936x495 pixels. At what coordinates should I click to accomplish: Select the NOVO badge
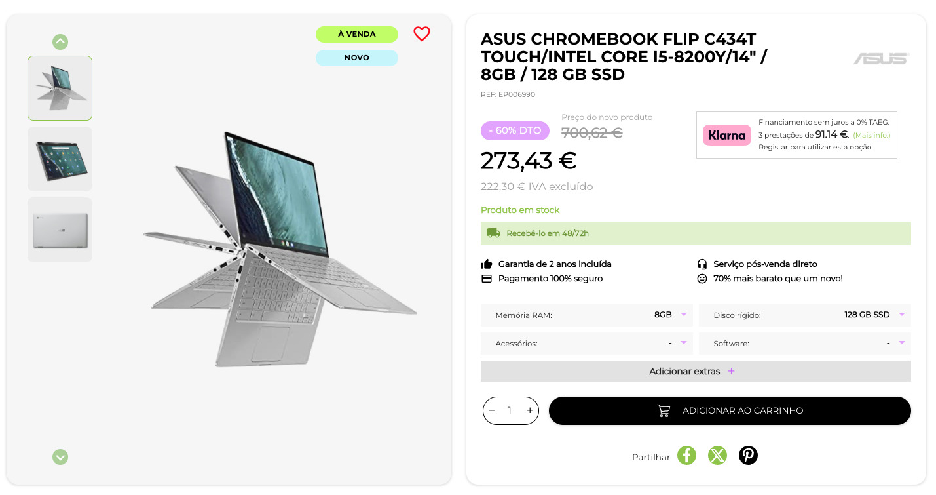point(357,58)
